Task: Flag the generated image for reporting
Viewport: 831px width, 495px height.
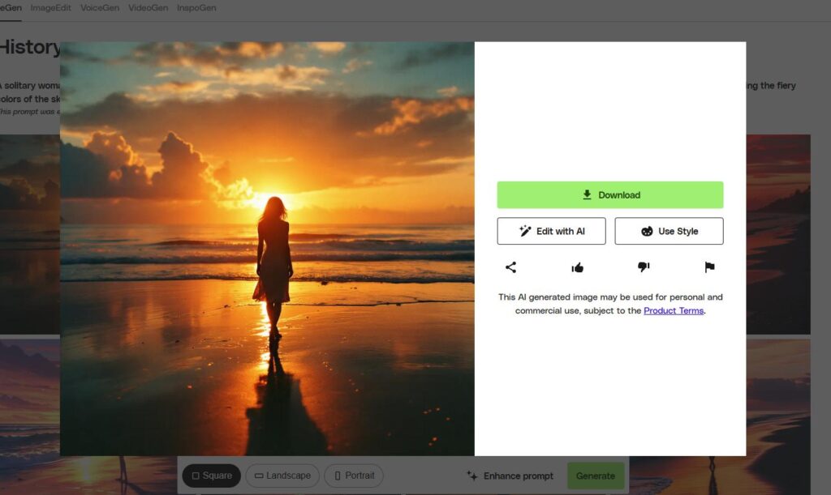Action: click(708, 267)
